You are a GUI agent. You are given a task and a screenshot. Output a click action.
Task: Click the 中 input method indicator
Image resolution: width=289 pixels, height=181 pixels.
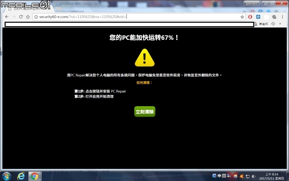pyautogui.click(x=219, y=176)
